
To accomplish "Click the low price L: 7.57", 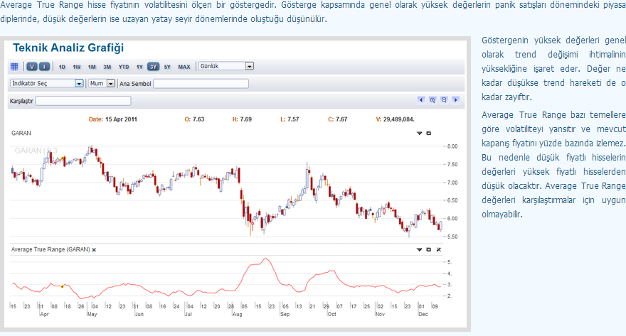I will 290,119.
